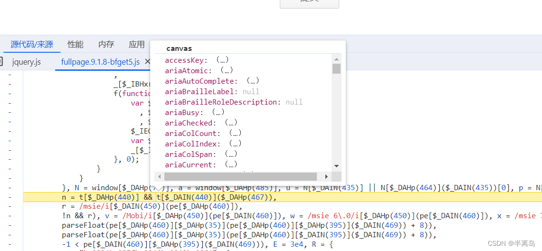
Task: Expand the ariaColSpan property value
Action: pyautogui.click(x=231, y=154)
